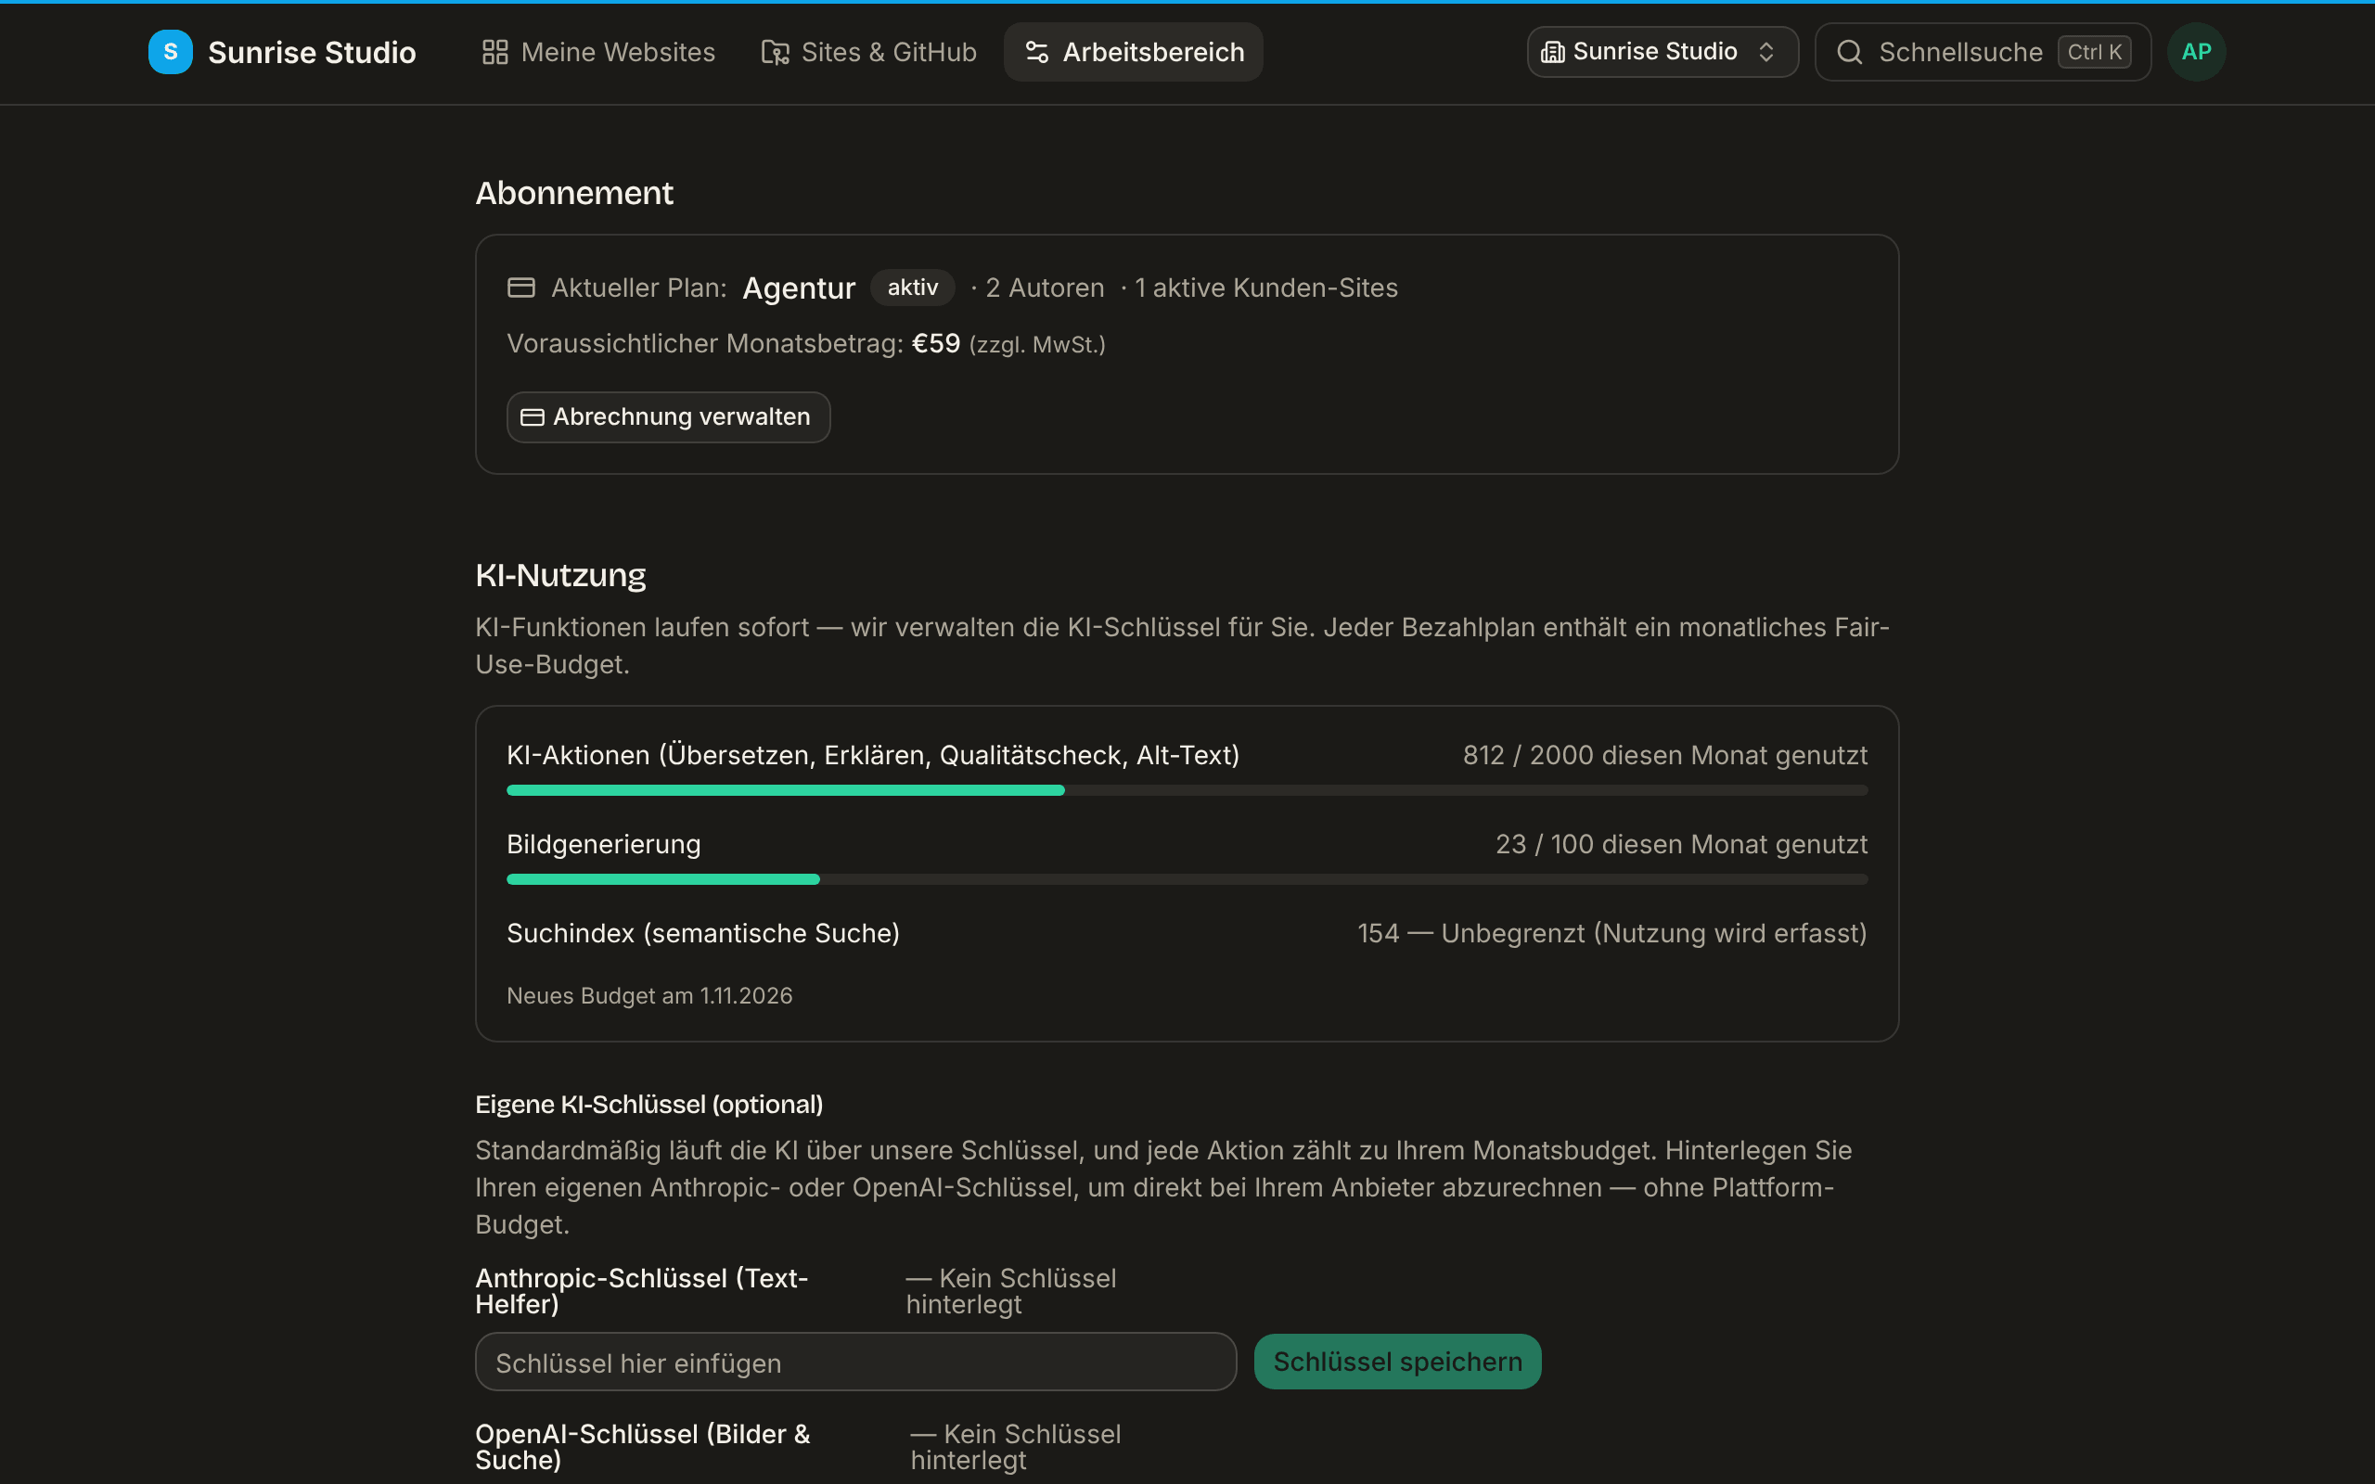Click 'Kein Schlüssel hinterlegt' next to Anthropic
This screenshot has width=2375, height=1484.
point(1011,1291)
